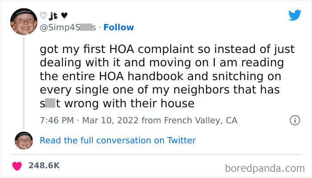Follow the @Simp4S account
The height and width of the screenshot is (178, 312).
coord(118,27)
